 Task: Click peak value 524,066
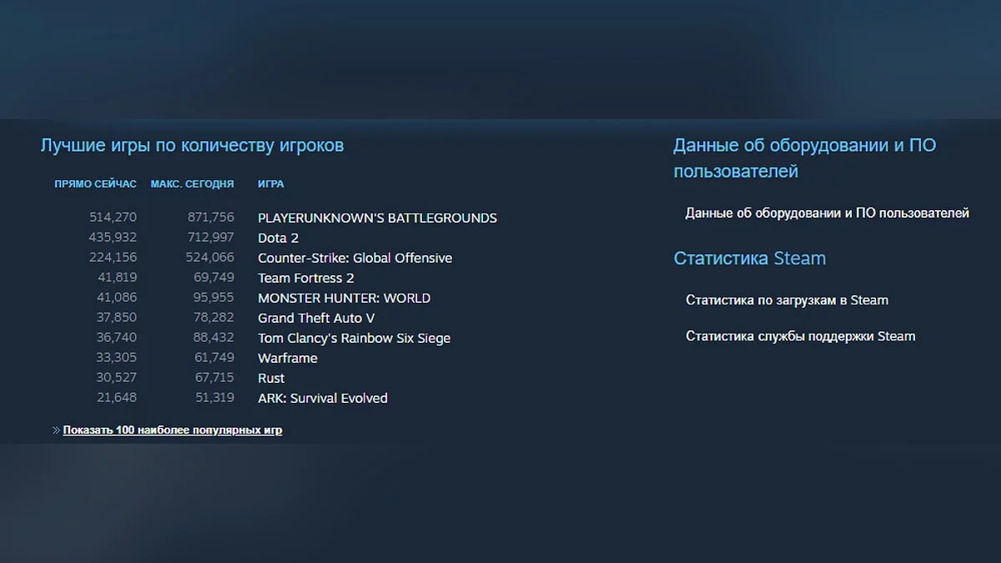click(x=210, y=257)
